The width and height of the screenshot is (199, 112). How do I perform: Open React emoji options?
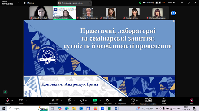[82, 101]
